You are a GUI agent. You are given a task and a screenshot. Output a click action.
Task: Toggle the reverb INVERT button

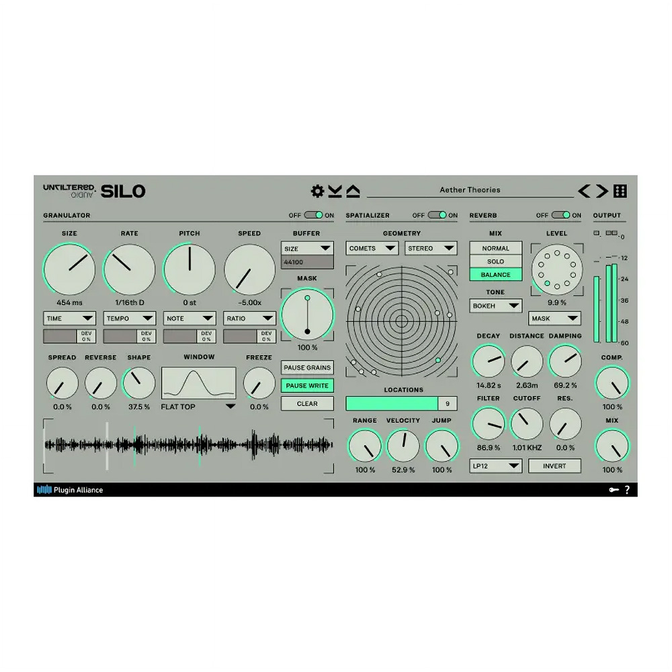click(554, 466)
